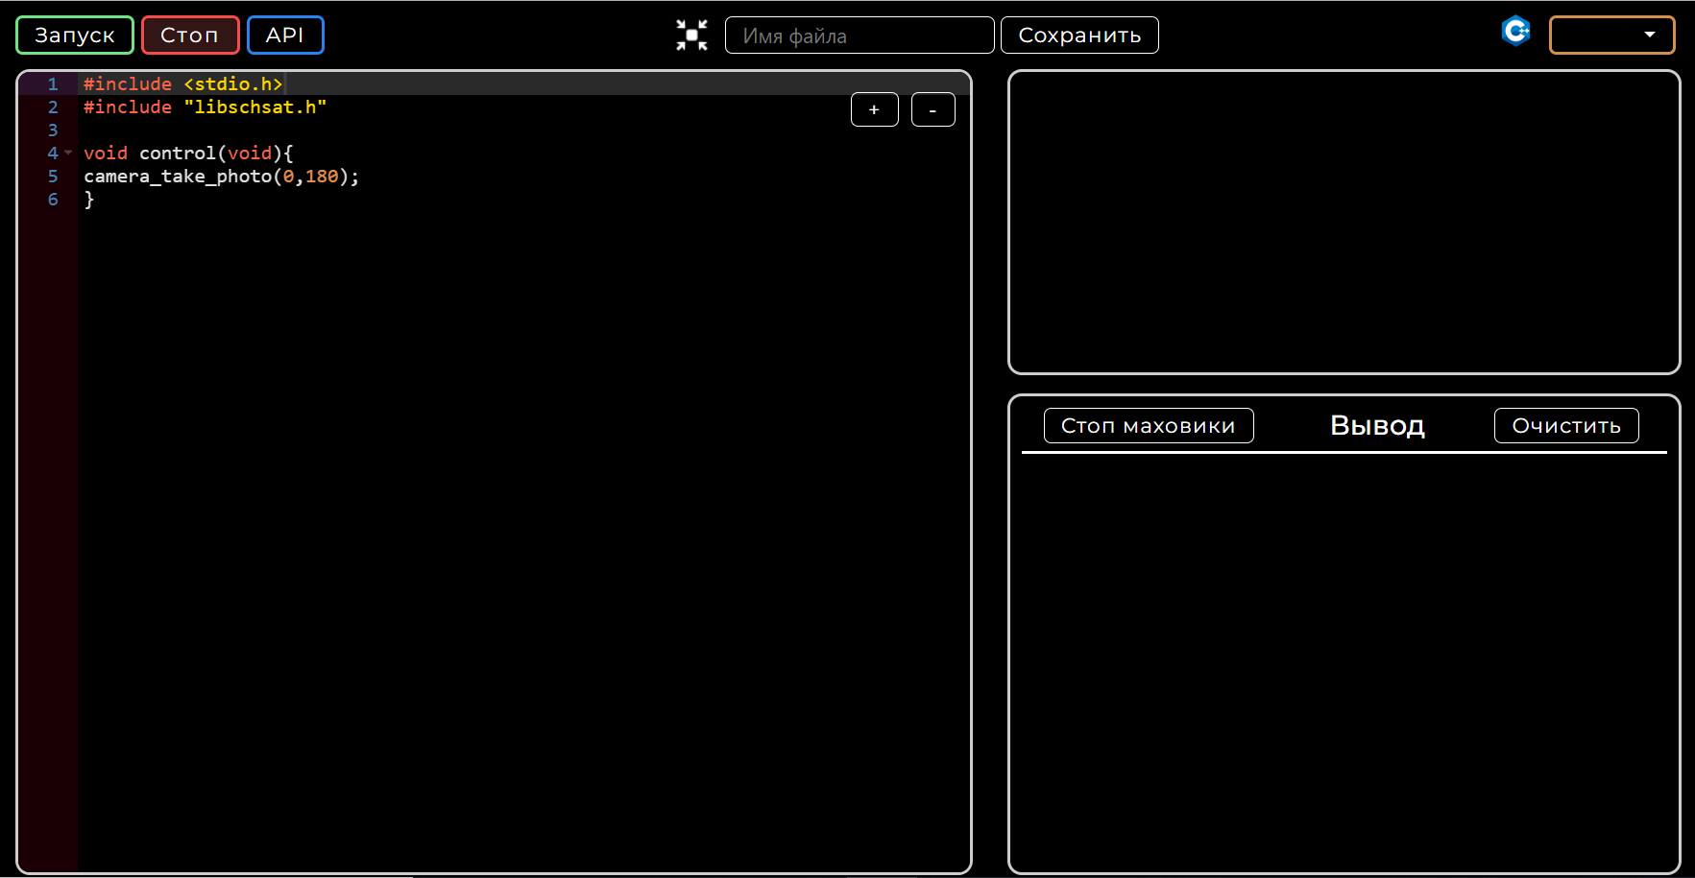This screenshot has height=878, width=1695.
Task: Click line number 5 in the gutter
Action: click(53, 176)
